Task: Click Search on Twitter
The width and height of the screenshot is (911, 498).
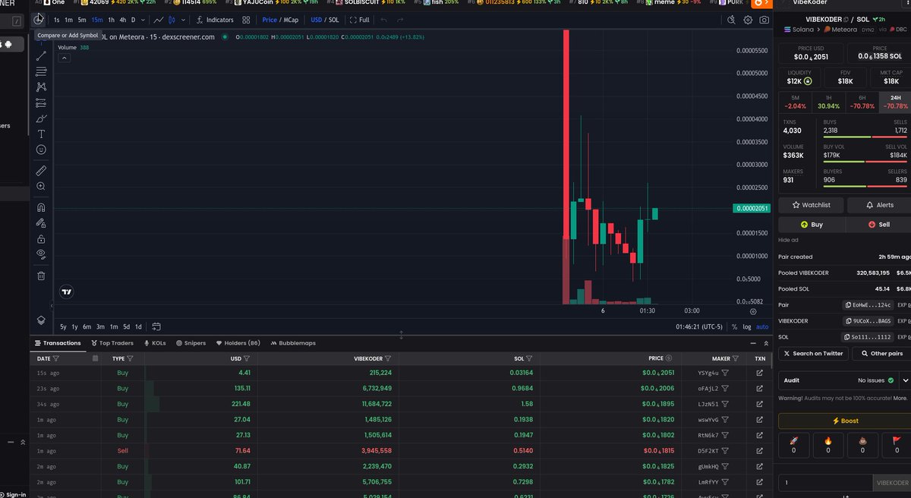Action: point(813,353)
